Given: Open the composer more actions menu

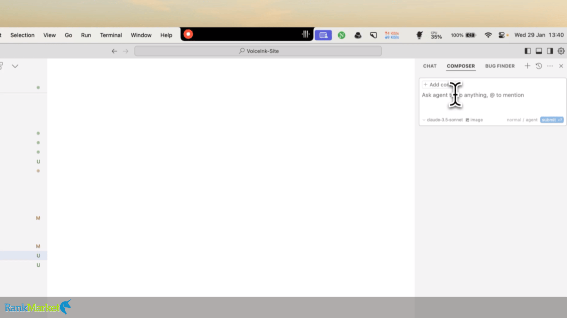Looking at the screenshot, I should coord(550,66).
